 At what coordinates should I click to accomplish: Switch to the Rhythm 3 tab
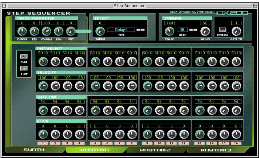tap(216, 150)
